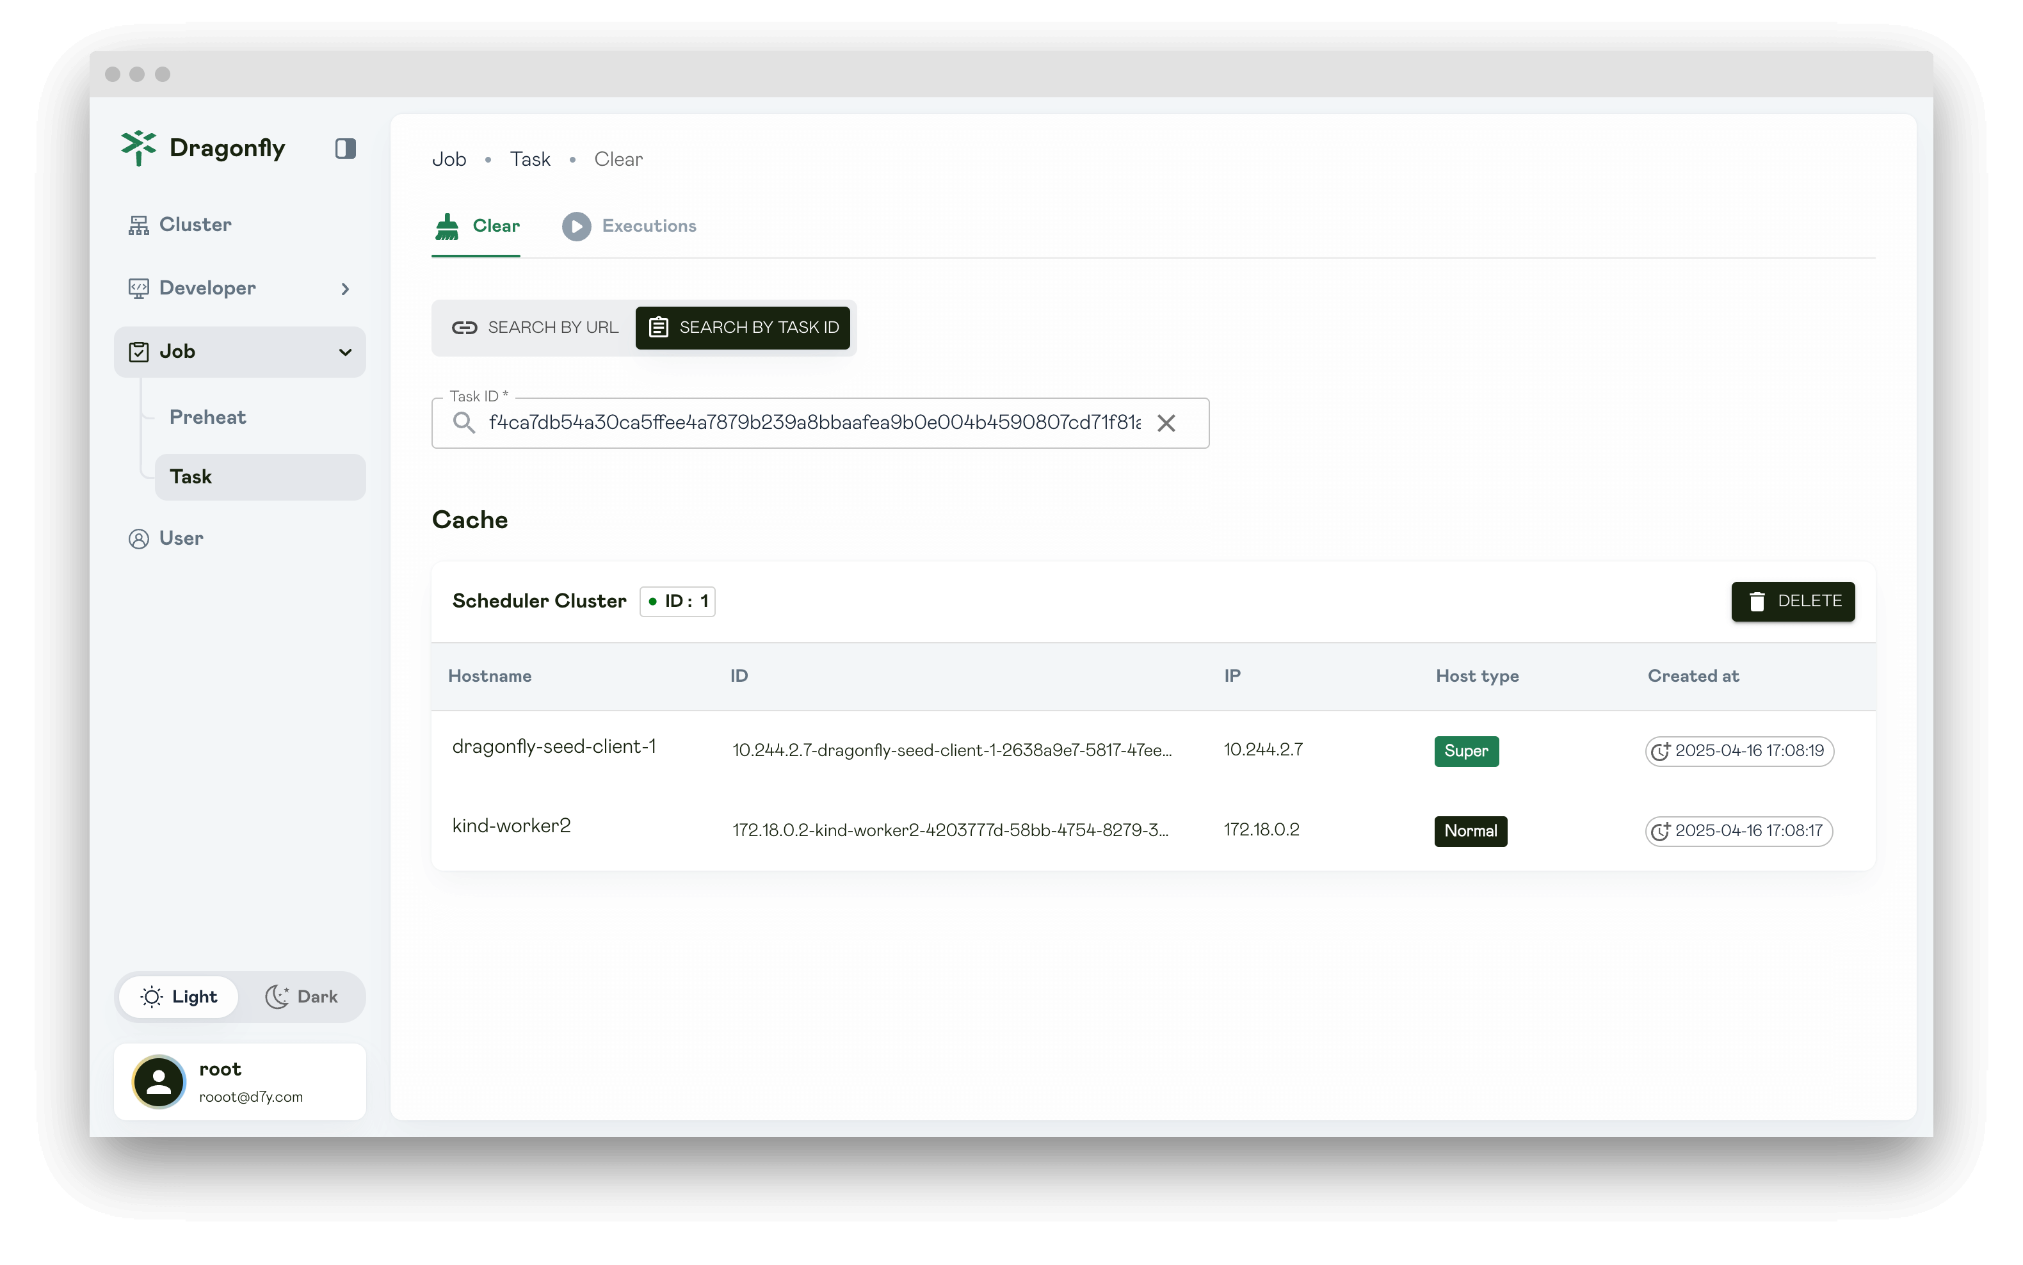Click the clipboard icon in Search by Task ID
Image resolution: width=2023 pixels, height=1265 pixels.
coord(659,328)
